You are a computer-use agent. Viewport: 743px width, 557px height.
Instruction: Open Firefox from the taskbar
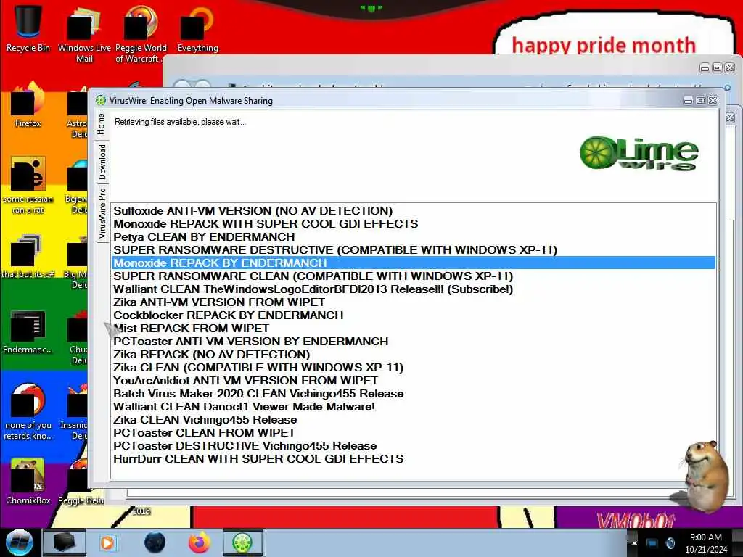[200, 542]
